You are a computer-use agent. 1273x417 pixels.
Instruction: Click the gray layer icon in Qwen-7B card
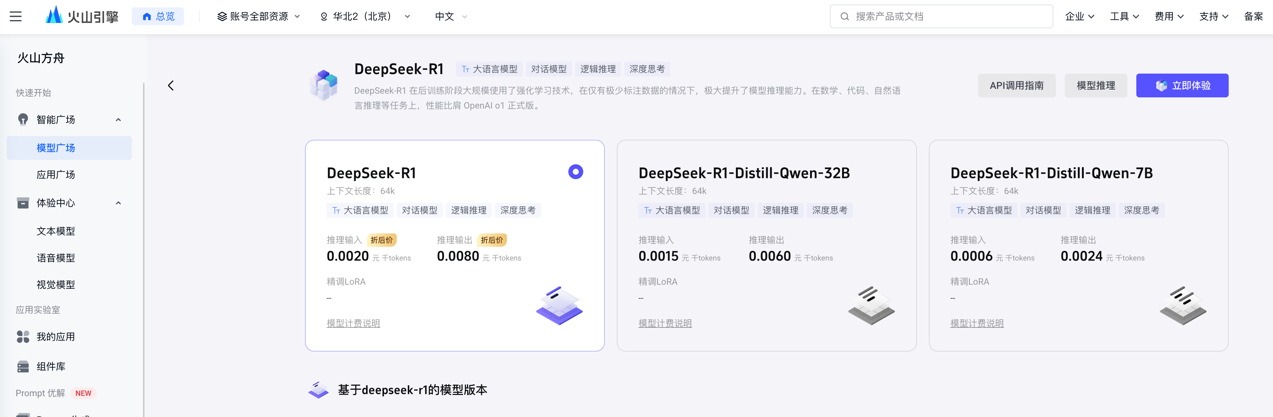click(1183, 306)
